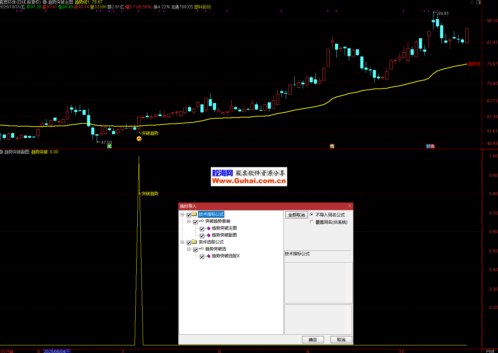Collapse the 趋势突破选 tree branch

[x=189, y=249]
